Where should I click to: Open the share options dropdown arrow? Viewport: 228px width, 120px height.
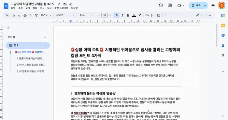coord(205,6)
